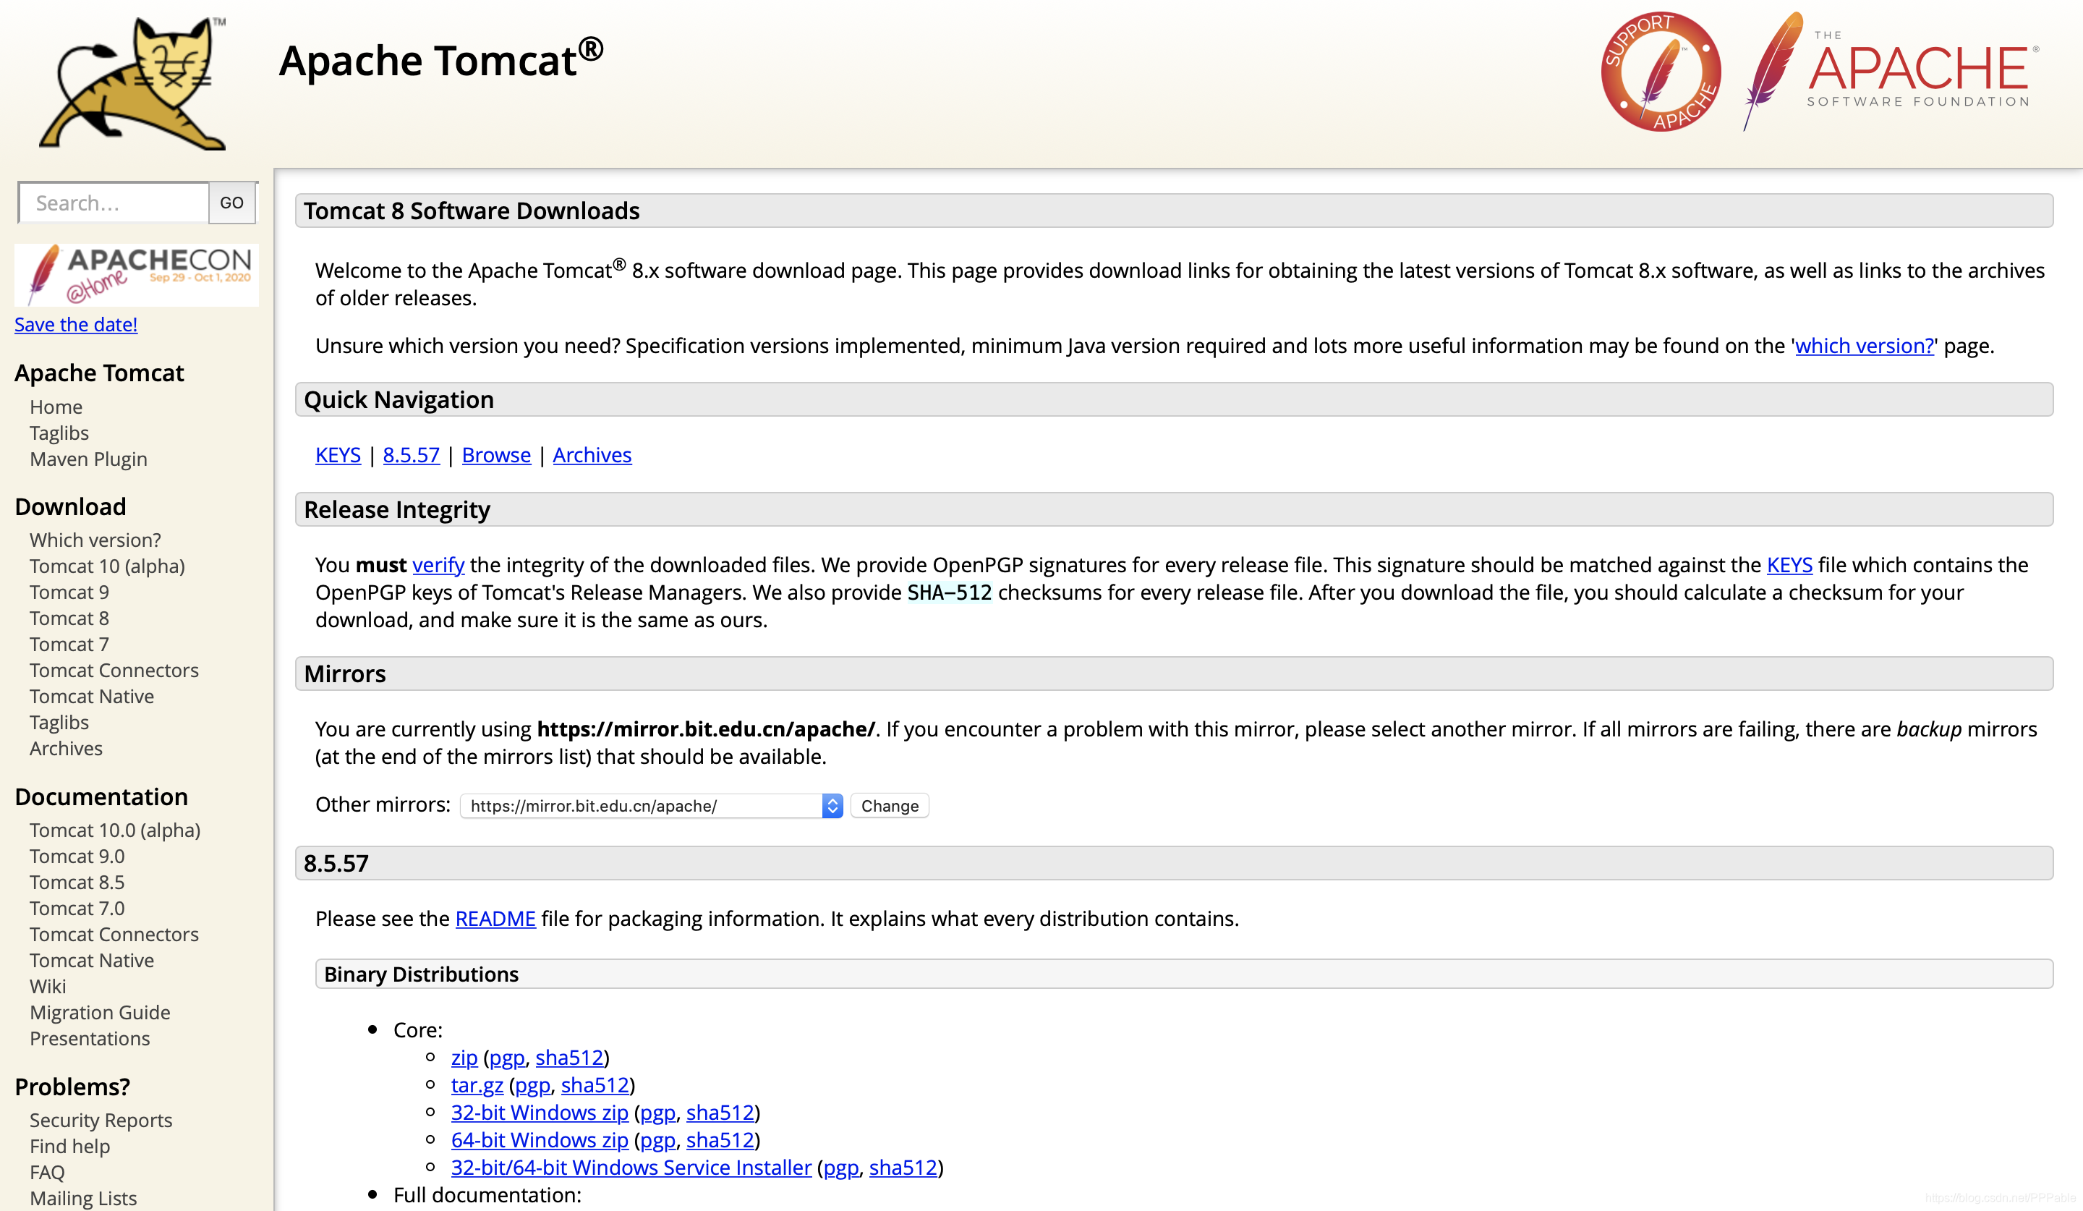Viewport: 2083px width, 1211px height.
Task: Open Maven Plugin sidebar link
Action: [88, 459]
